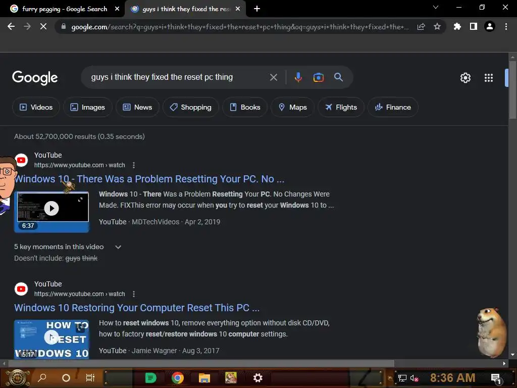
Task: Filter results by News
Action: [x=137, y=107]
